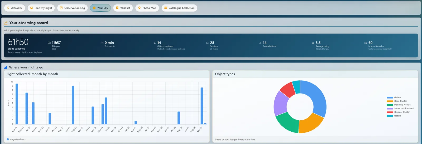Click the calendar icon beside 0 min

(102, 43)
